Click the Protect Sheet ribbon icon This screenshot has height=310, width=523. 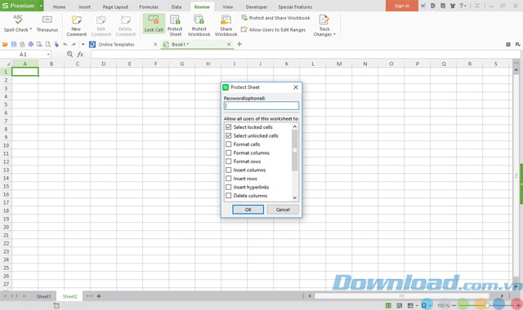pos(175,25)
